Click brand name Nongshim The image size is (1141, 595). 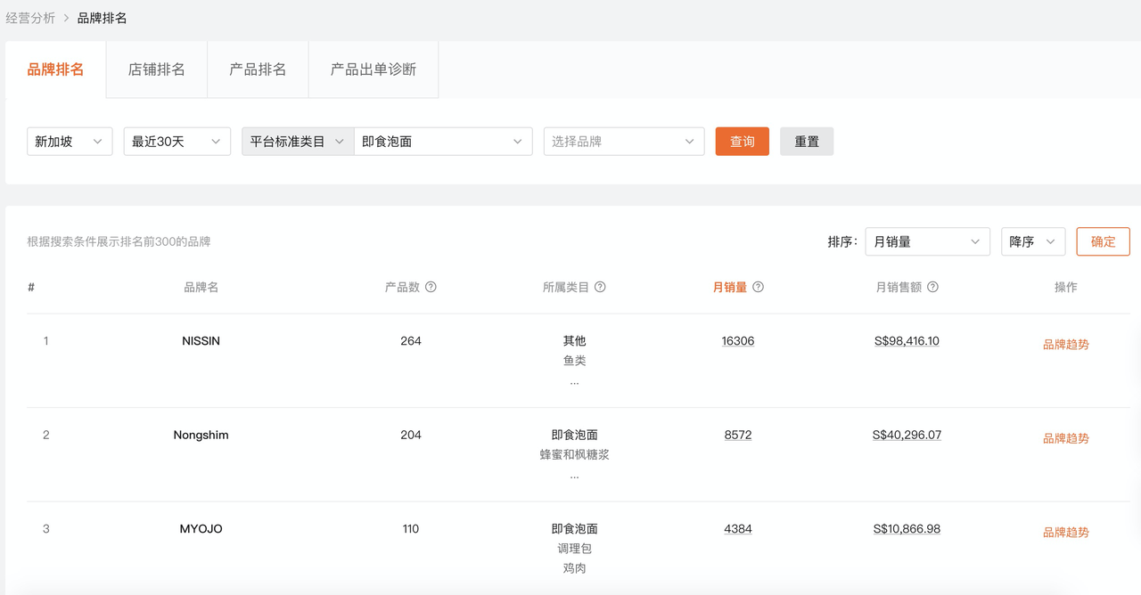pos(201,435)
